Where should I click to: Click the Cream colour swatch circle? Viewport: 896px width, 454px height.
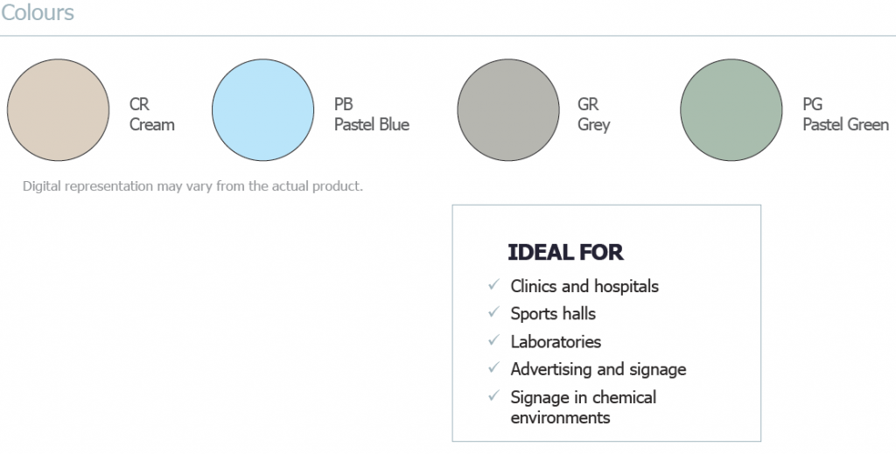click(x=58, y=110)
